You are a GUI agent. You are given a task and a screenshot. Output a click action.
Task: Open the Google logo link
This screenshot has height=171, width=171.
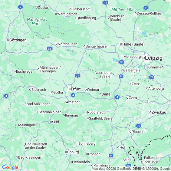click(x=10, y=167)
